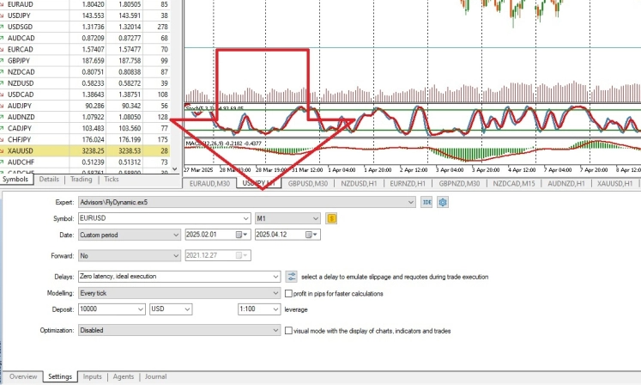
Task: Open the GBPNZD,M30 chart tab
Action: coord(459,184)
